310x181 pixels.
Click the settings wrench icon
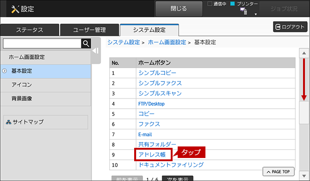15,9
